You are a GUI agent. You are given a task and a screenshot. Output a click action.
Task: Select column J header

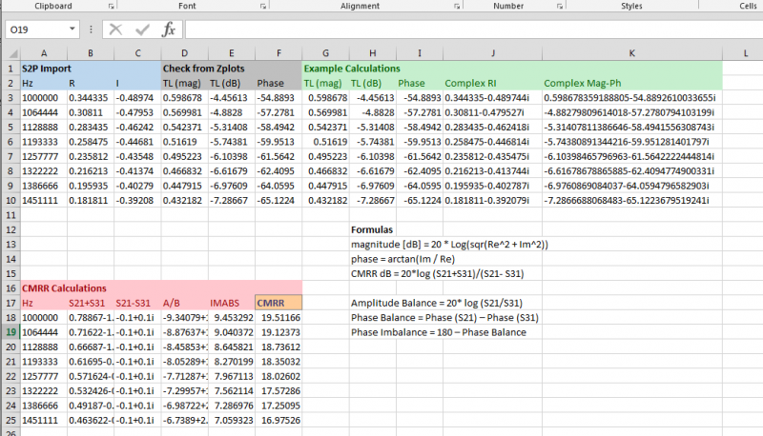point(492,53)
